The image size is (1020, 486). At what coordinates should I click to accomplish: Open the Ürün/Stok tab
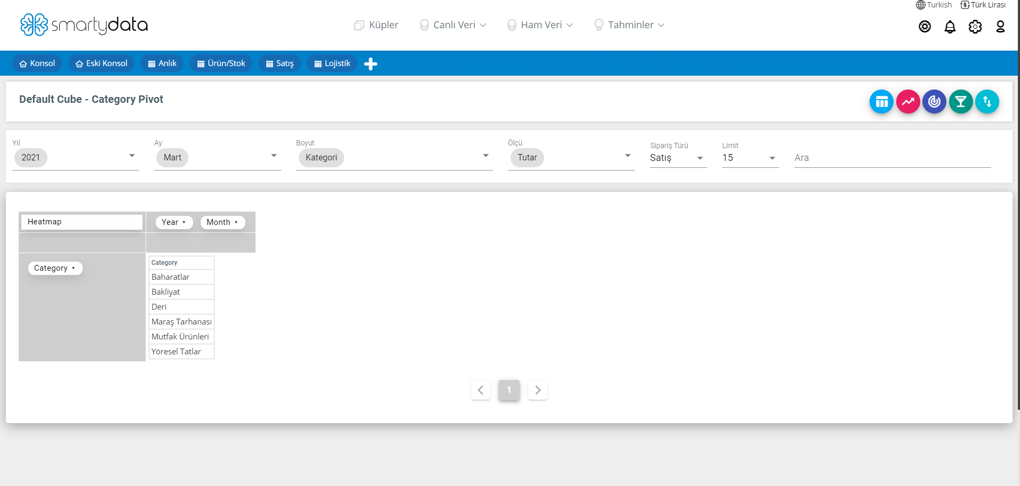click(x=221, y=63)
